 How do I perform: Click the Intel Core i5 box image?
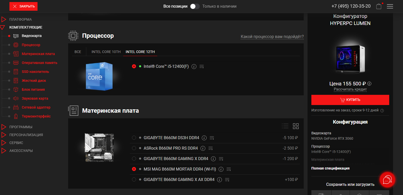pos(99,76)
